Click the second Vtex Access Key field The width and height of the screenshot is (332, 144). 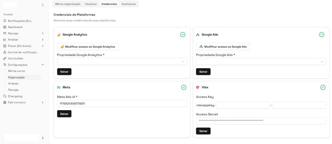(299, 105)
